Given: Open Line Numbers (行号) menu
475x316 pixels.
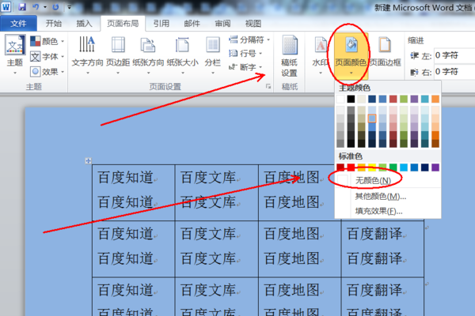Looking at the screenshot, I should [x=245, y=54].
